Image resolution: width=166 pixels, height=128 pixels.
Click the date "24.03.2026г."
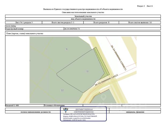(x=11, y=26)
